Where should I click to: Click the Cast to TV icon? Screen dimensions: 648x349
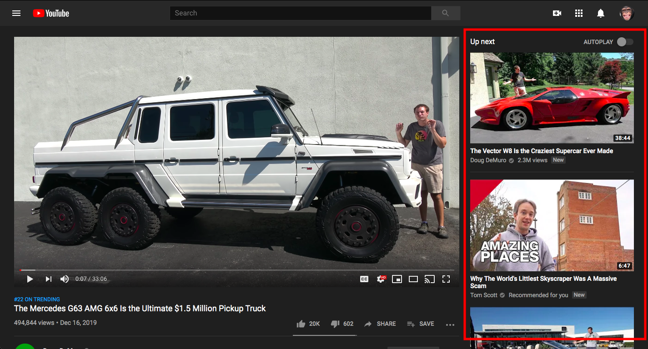click(x=429, y=279)
